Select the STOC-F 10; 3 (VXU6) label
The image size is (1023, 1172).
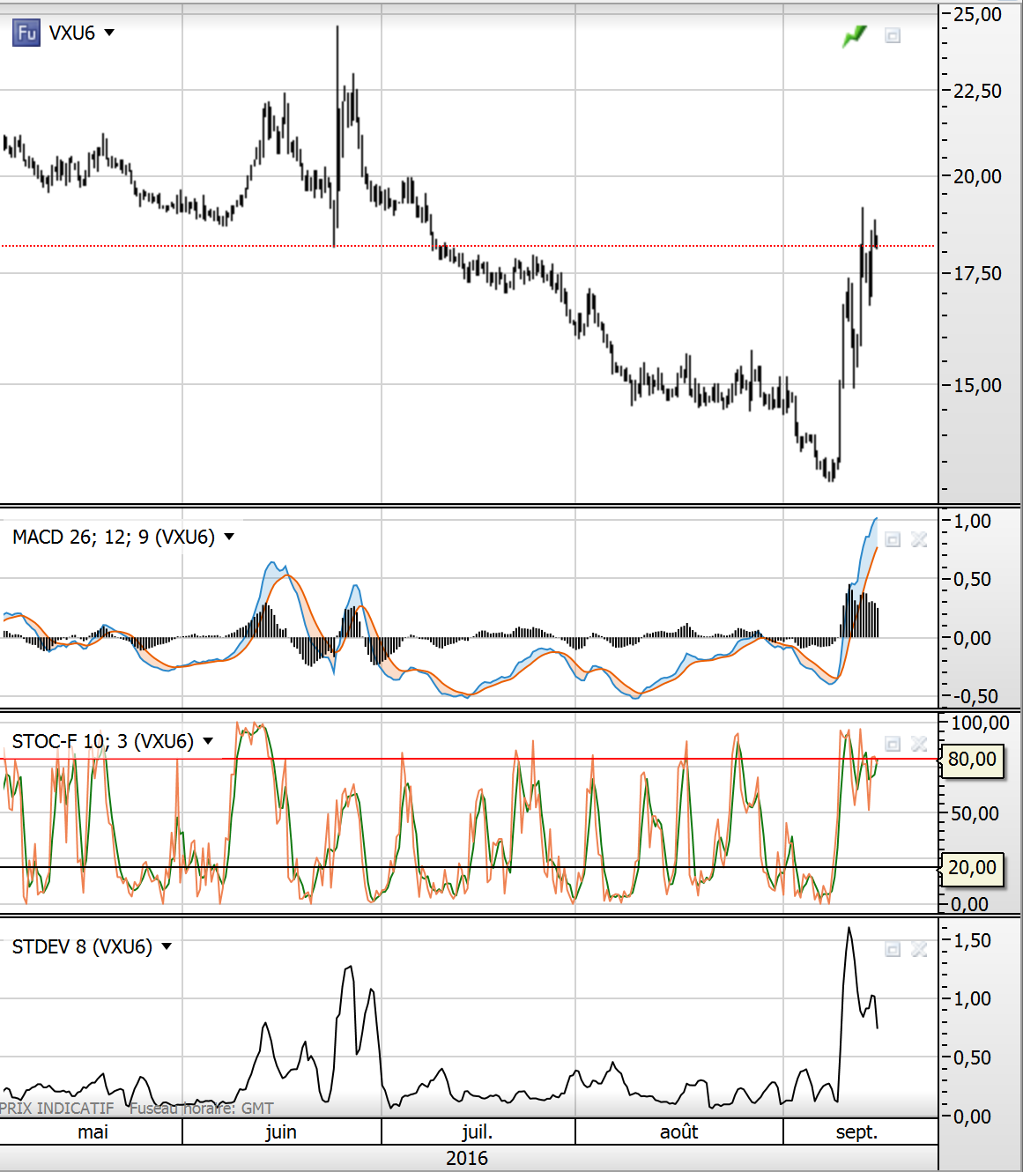[x=103, y=741]
